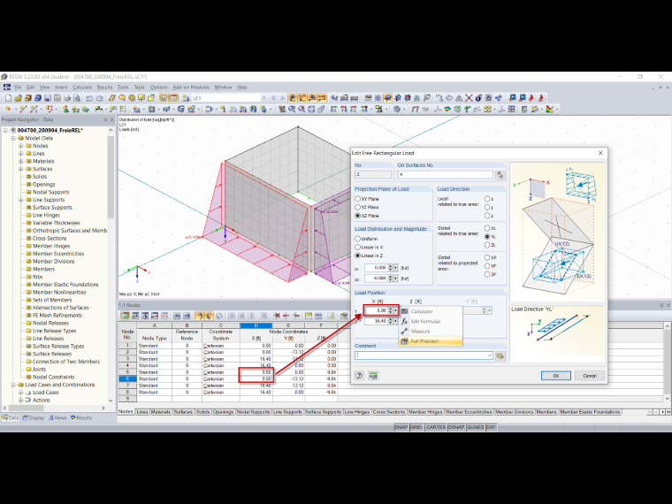
Task: Click OK in Edit Free Rectangular Load
Action: pyautogui.click(x=556, y=376)
